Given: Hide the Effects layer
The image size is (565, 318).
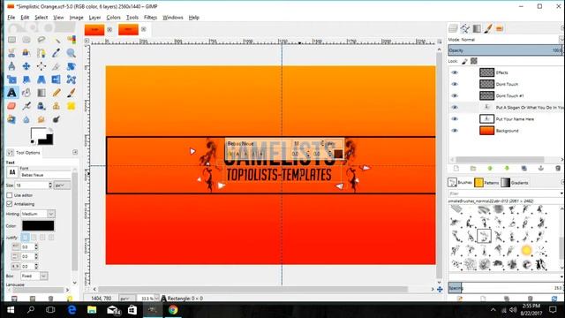Looking at the screenshot, I should (x=455, y=72).
